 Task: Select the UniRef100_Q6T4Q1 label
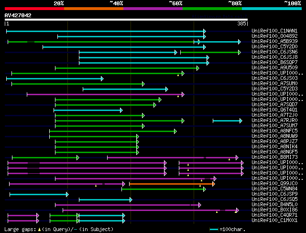point(274,110)
